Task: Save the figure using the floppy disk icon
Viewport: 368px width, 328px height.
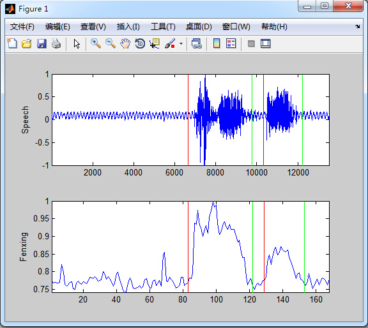Action: (x=42, y=43)
